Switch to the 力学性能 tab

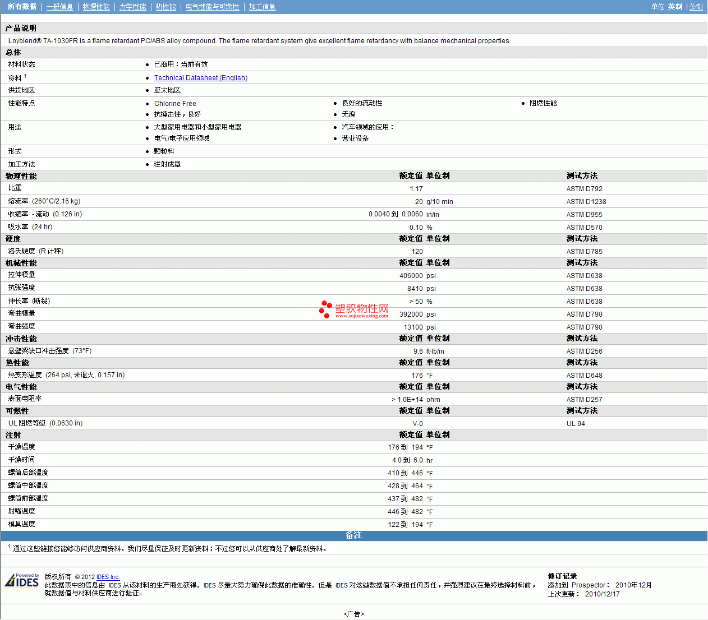coord(132,7)
